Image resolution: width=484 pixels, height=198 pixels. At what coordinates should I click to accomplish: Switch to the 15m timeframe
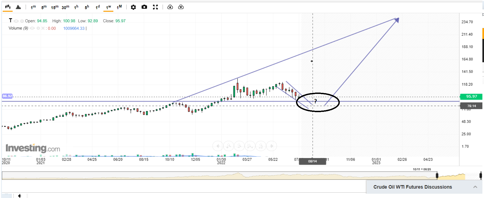[x=55, y=7]
